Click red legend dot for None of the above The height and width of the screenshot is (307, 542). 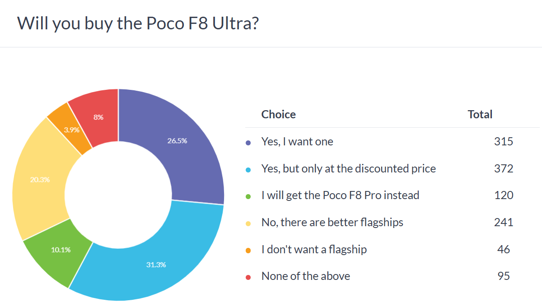point(248,277)
